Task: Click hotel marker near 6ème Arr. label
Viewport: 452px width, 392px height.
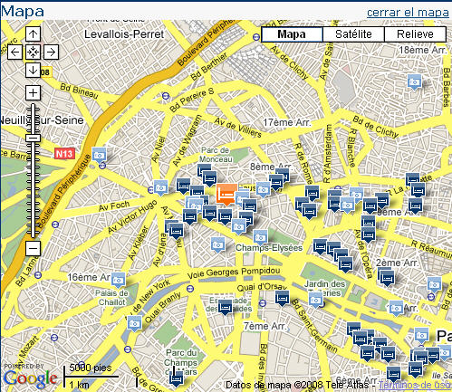Action: pos(394,375)
